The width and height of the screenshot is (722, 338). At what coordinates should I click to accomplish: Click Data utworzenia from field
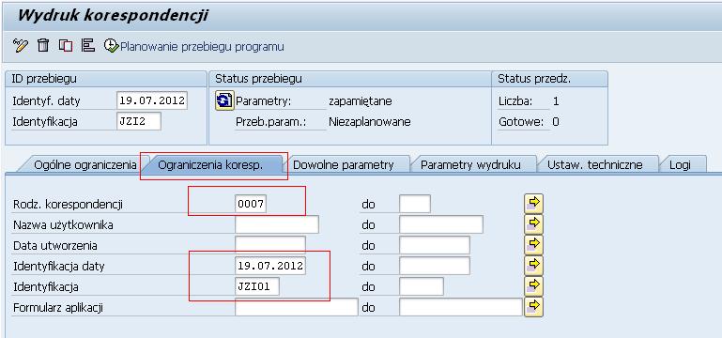(269, 245)
